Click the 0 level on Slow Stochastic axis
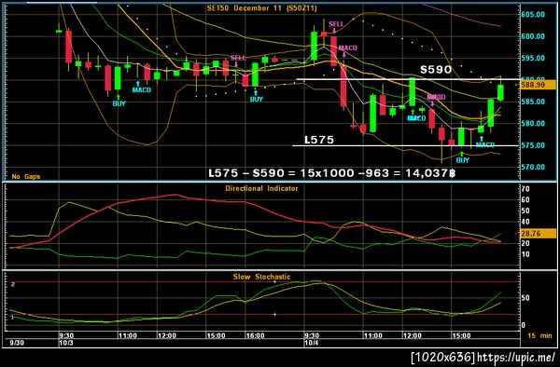 coord(524,324)
